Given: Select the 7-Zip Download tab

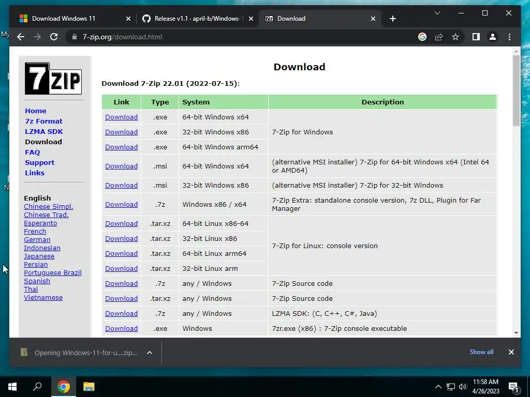Looking at the screenshot, I should pyautogui.click(x=320, y=19).
